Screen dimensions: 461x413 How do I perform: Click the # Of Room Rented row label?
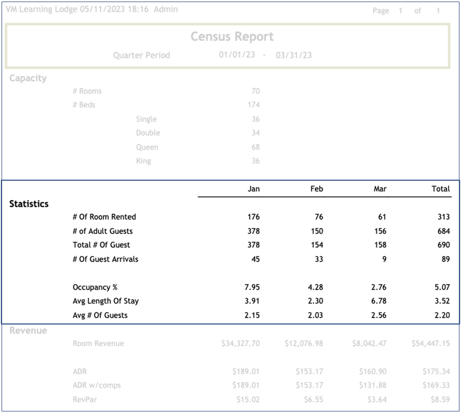[104, 217]
